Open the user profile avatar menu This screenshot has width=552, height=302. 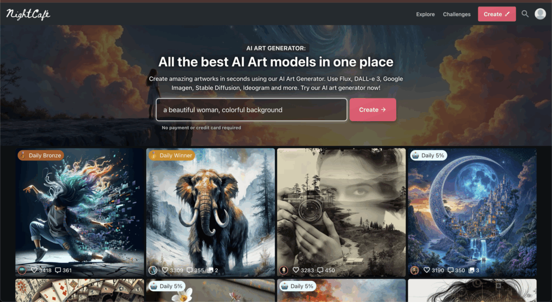pos(540,13)
